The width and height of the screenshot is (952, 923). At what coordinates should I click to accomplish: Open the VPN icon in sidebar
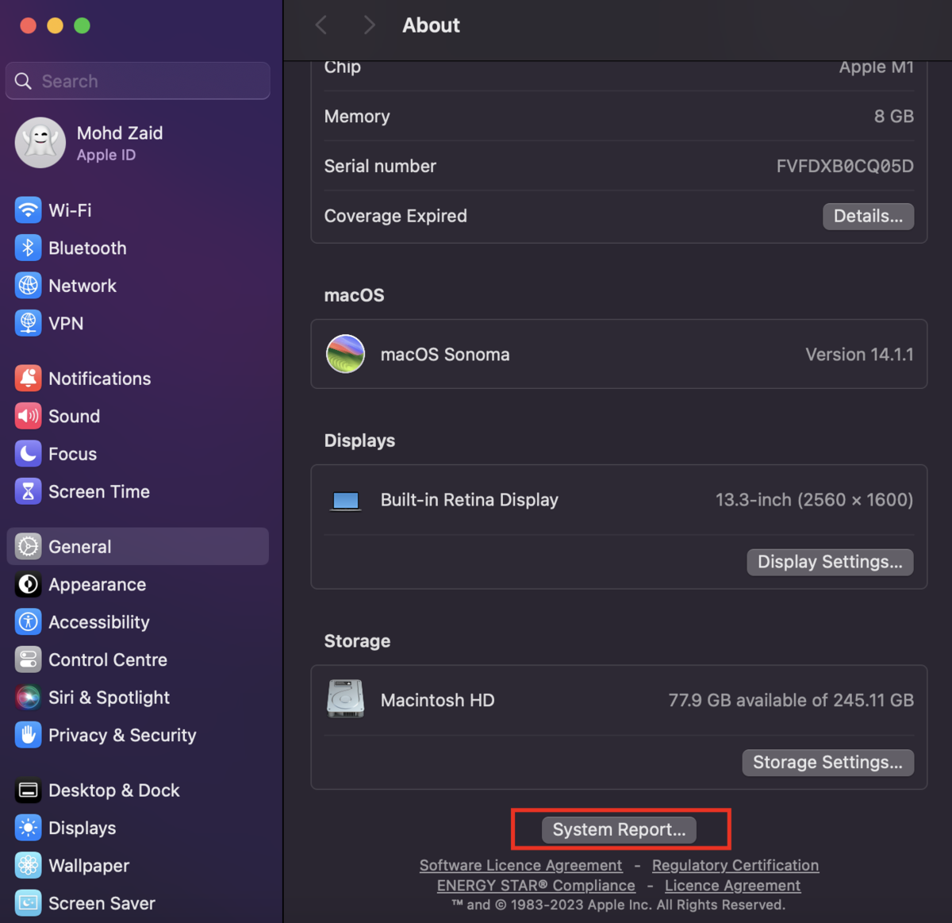coord(28,323)
